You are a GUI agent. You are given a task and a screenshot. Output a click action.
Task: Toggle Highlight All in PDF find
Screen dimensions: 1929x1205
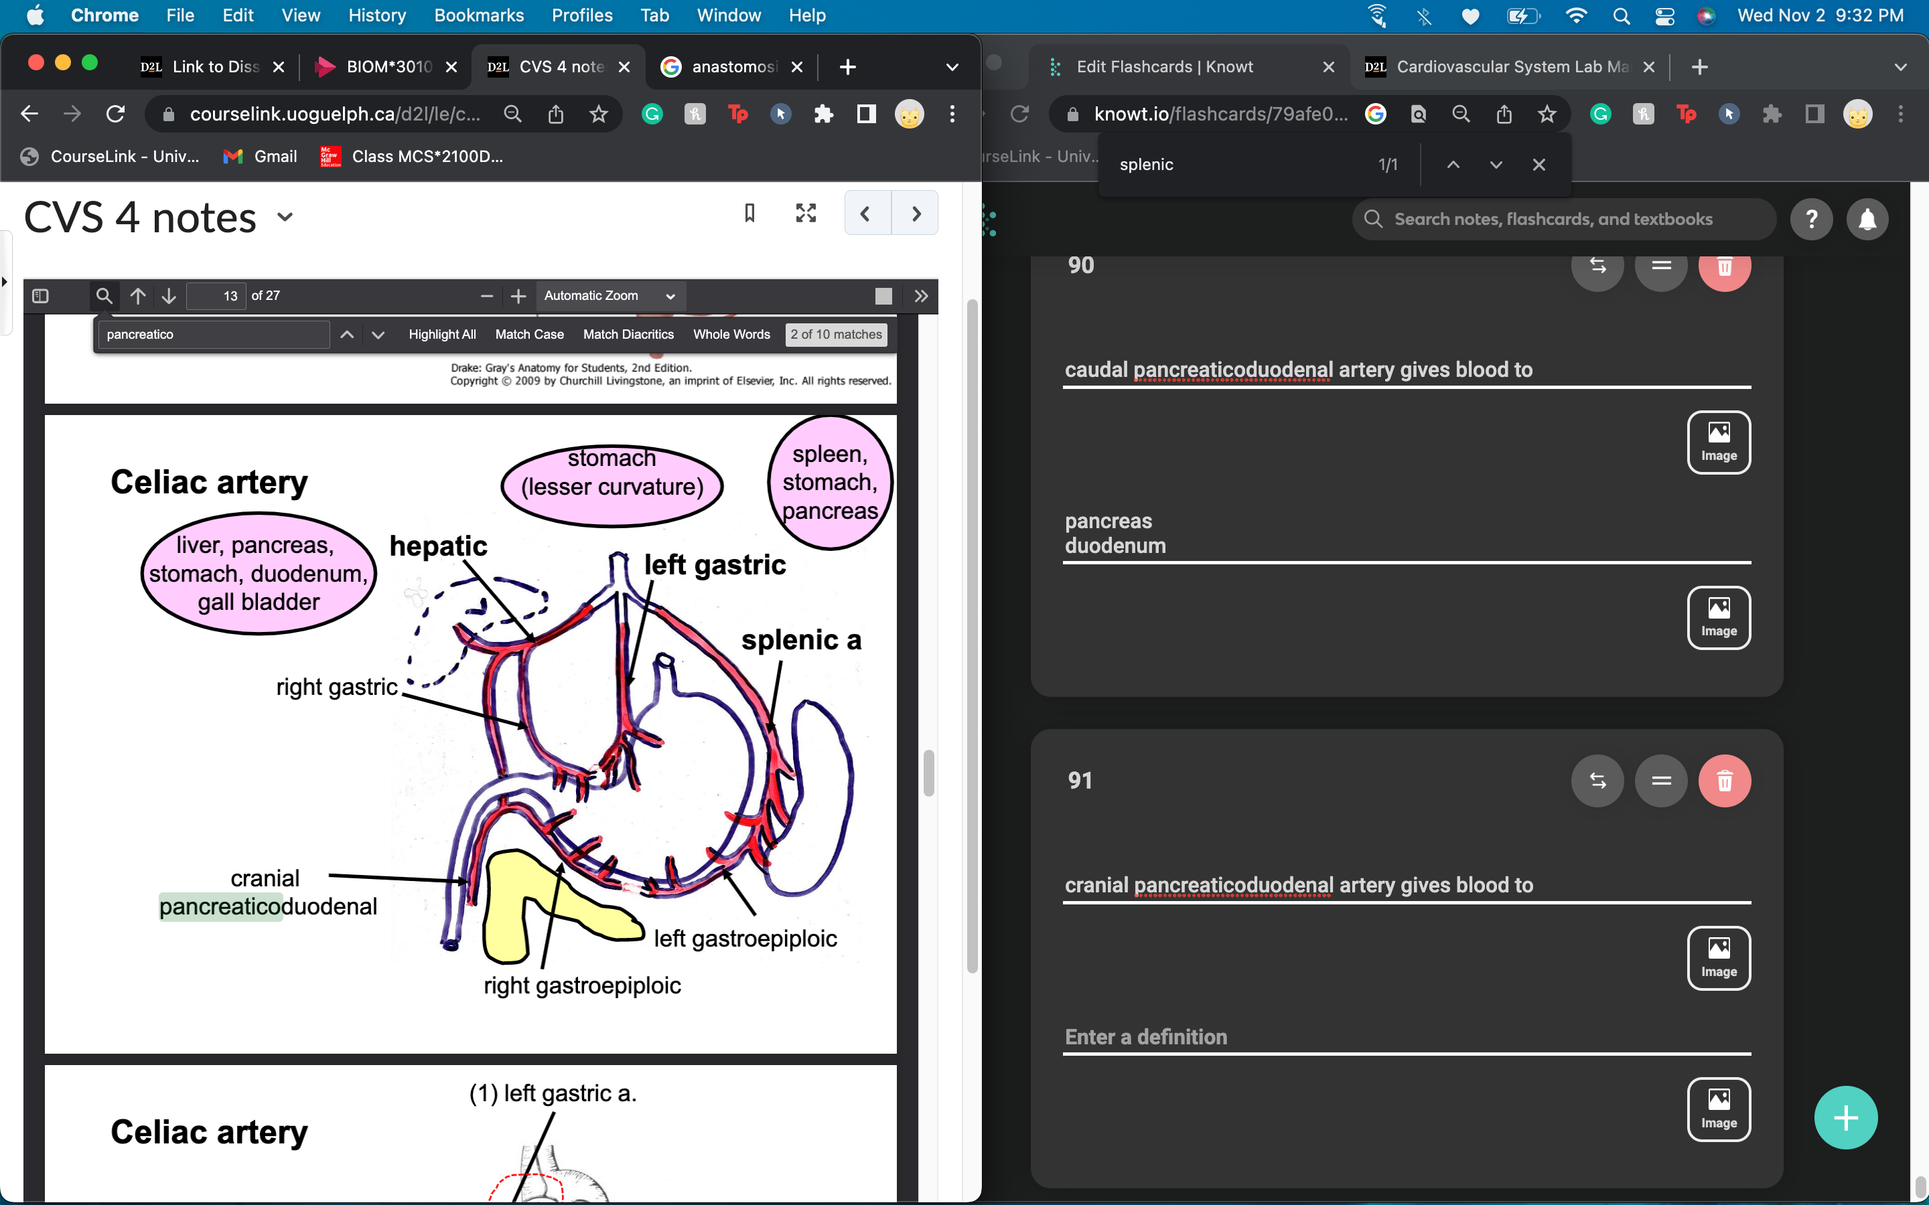click(x=441, y=335)
